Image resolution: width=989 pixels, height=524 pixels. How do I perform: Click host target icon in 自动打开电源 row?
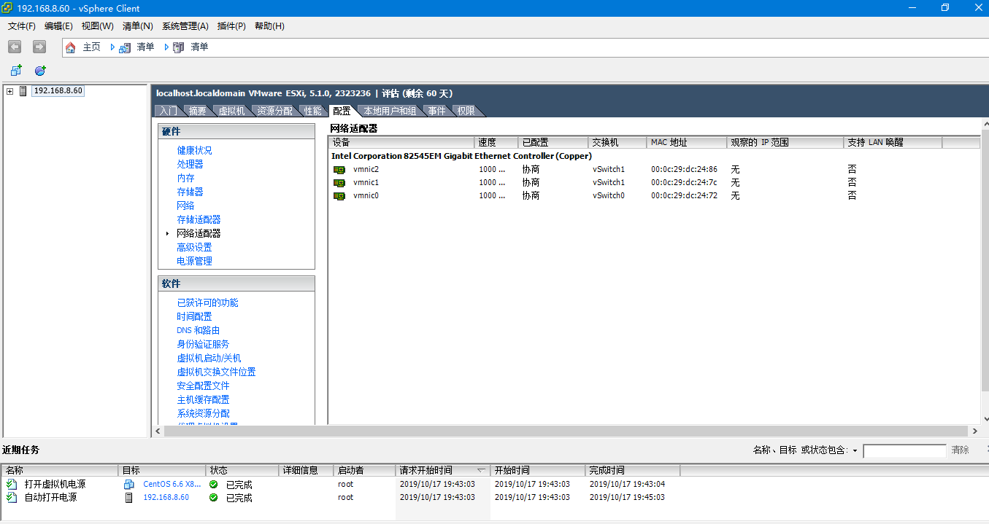129,497
